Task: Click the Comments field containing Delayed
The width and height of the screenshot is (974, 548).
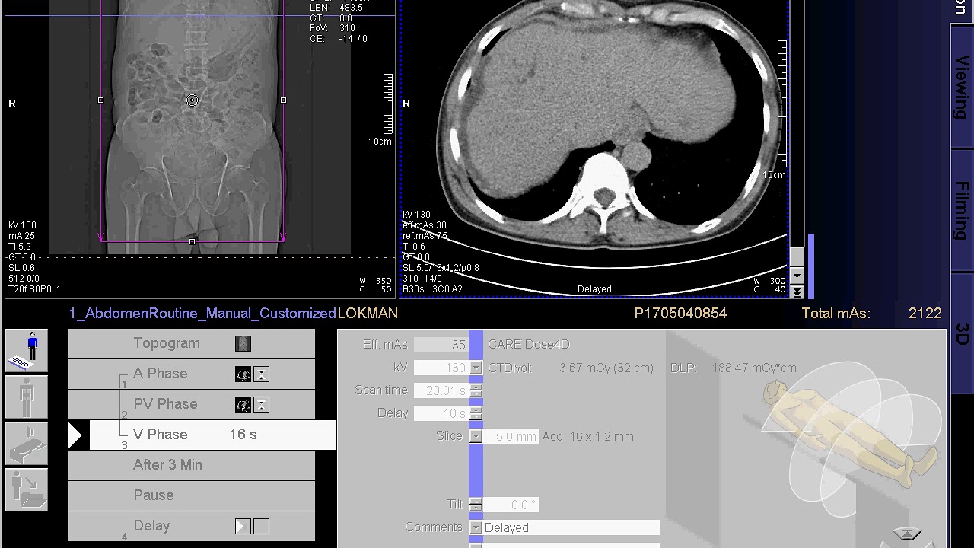Action: [571, 527]
